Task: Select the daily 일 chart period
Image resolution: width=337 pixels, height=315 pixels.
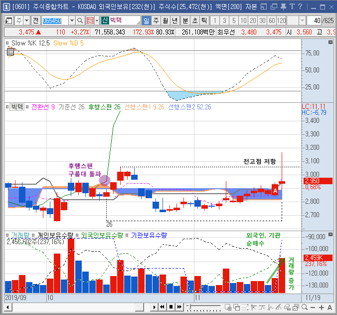Action: 147,21
